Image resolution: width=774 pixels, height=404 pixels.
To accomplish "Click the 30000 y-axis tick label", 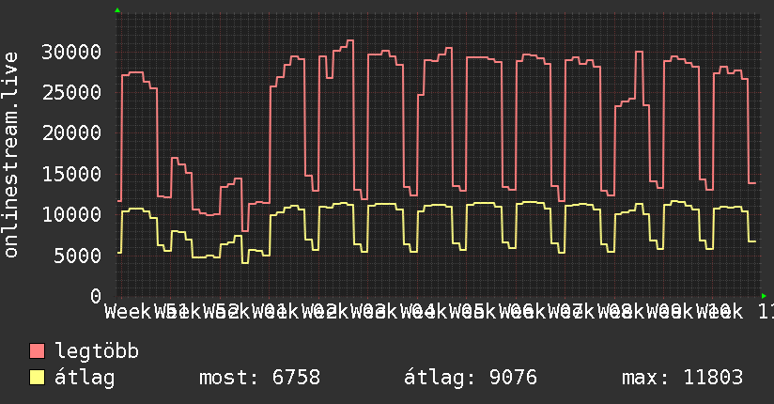I will (71, 52).
